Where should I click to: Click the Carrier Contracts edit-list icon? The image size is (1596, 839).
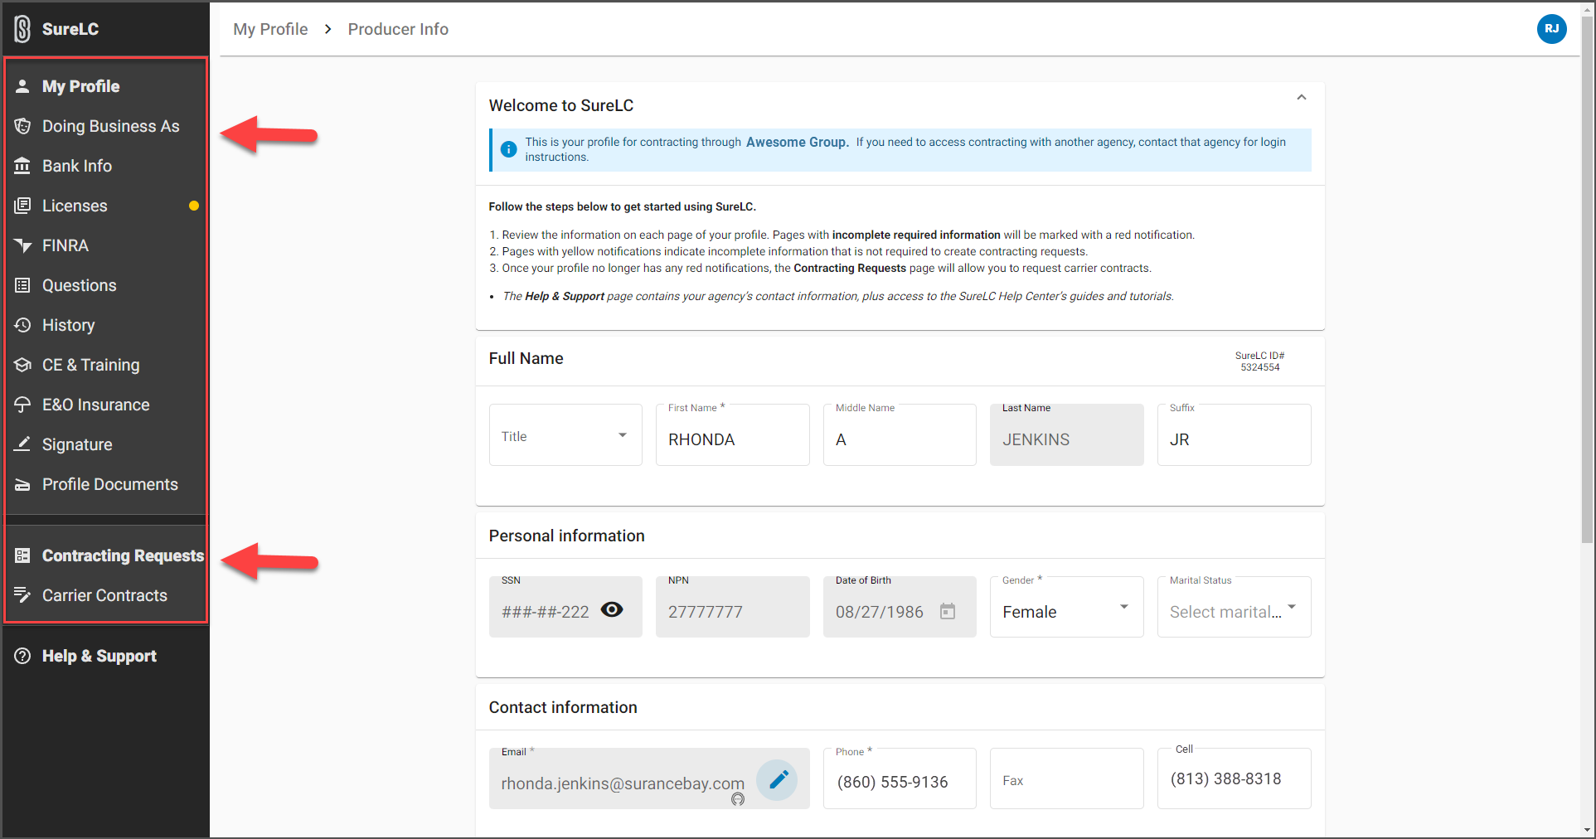22,595
